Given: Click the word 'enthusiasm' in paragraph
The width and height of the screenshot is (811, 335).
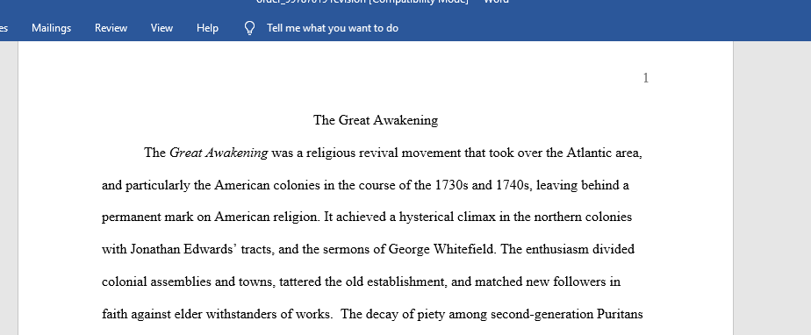Looking at the screenshot, I should [557, 250].
